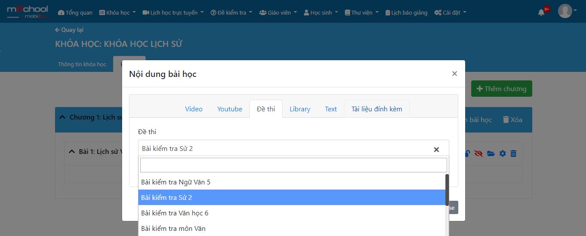
Task: Switch to Thông tin khóa học tab
Action: [82, 64]
